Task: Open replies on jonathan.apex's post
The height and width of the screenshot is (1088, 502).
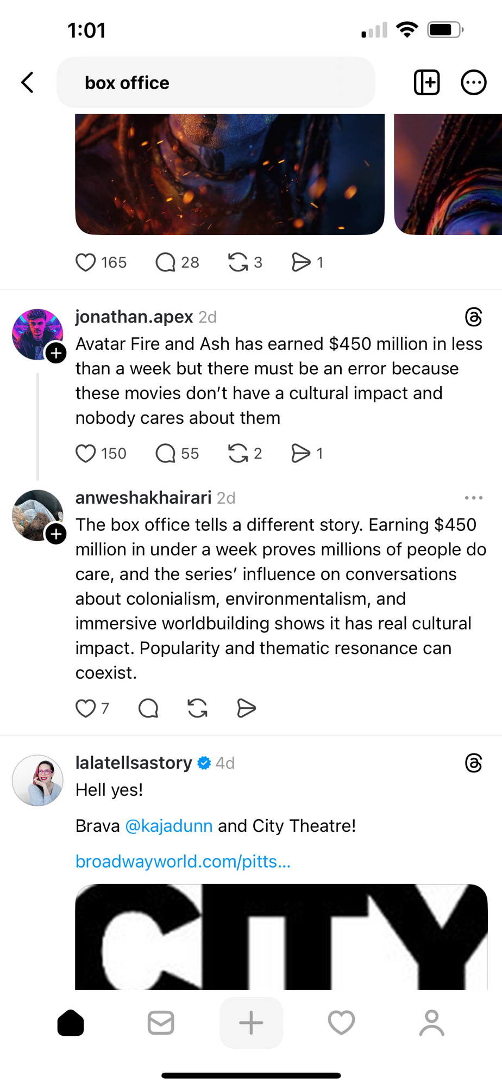Action: [x=165, y=453]
